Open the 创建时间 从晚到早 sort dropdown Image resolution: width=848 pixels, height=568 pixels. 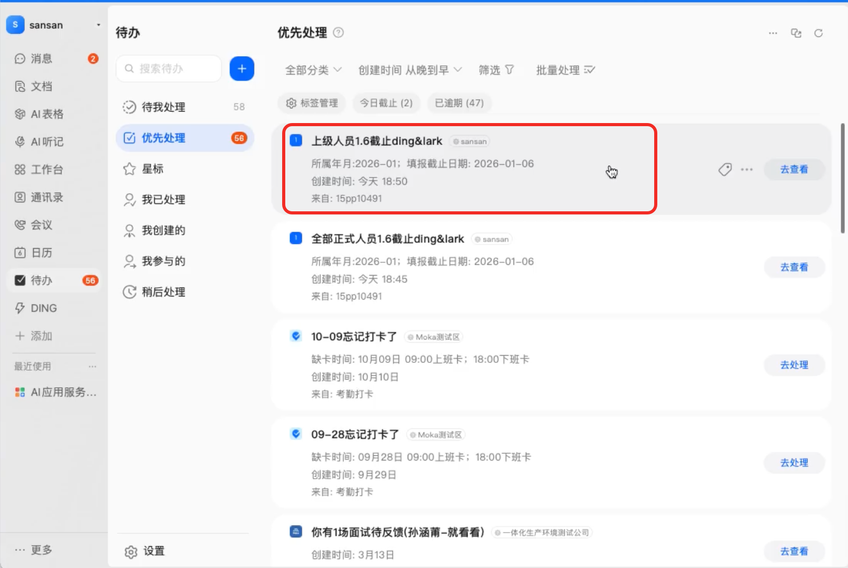pyautogui.click(x=409, y=70)
